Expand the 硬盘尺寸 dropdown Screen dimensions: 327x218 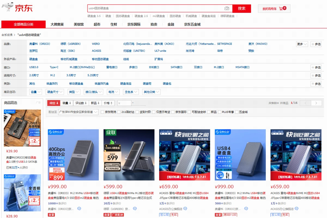click(x=54, y=92)
